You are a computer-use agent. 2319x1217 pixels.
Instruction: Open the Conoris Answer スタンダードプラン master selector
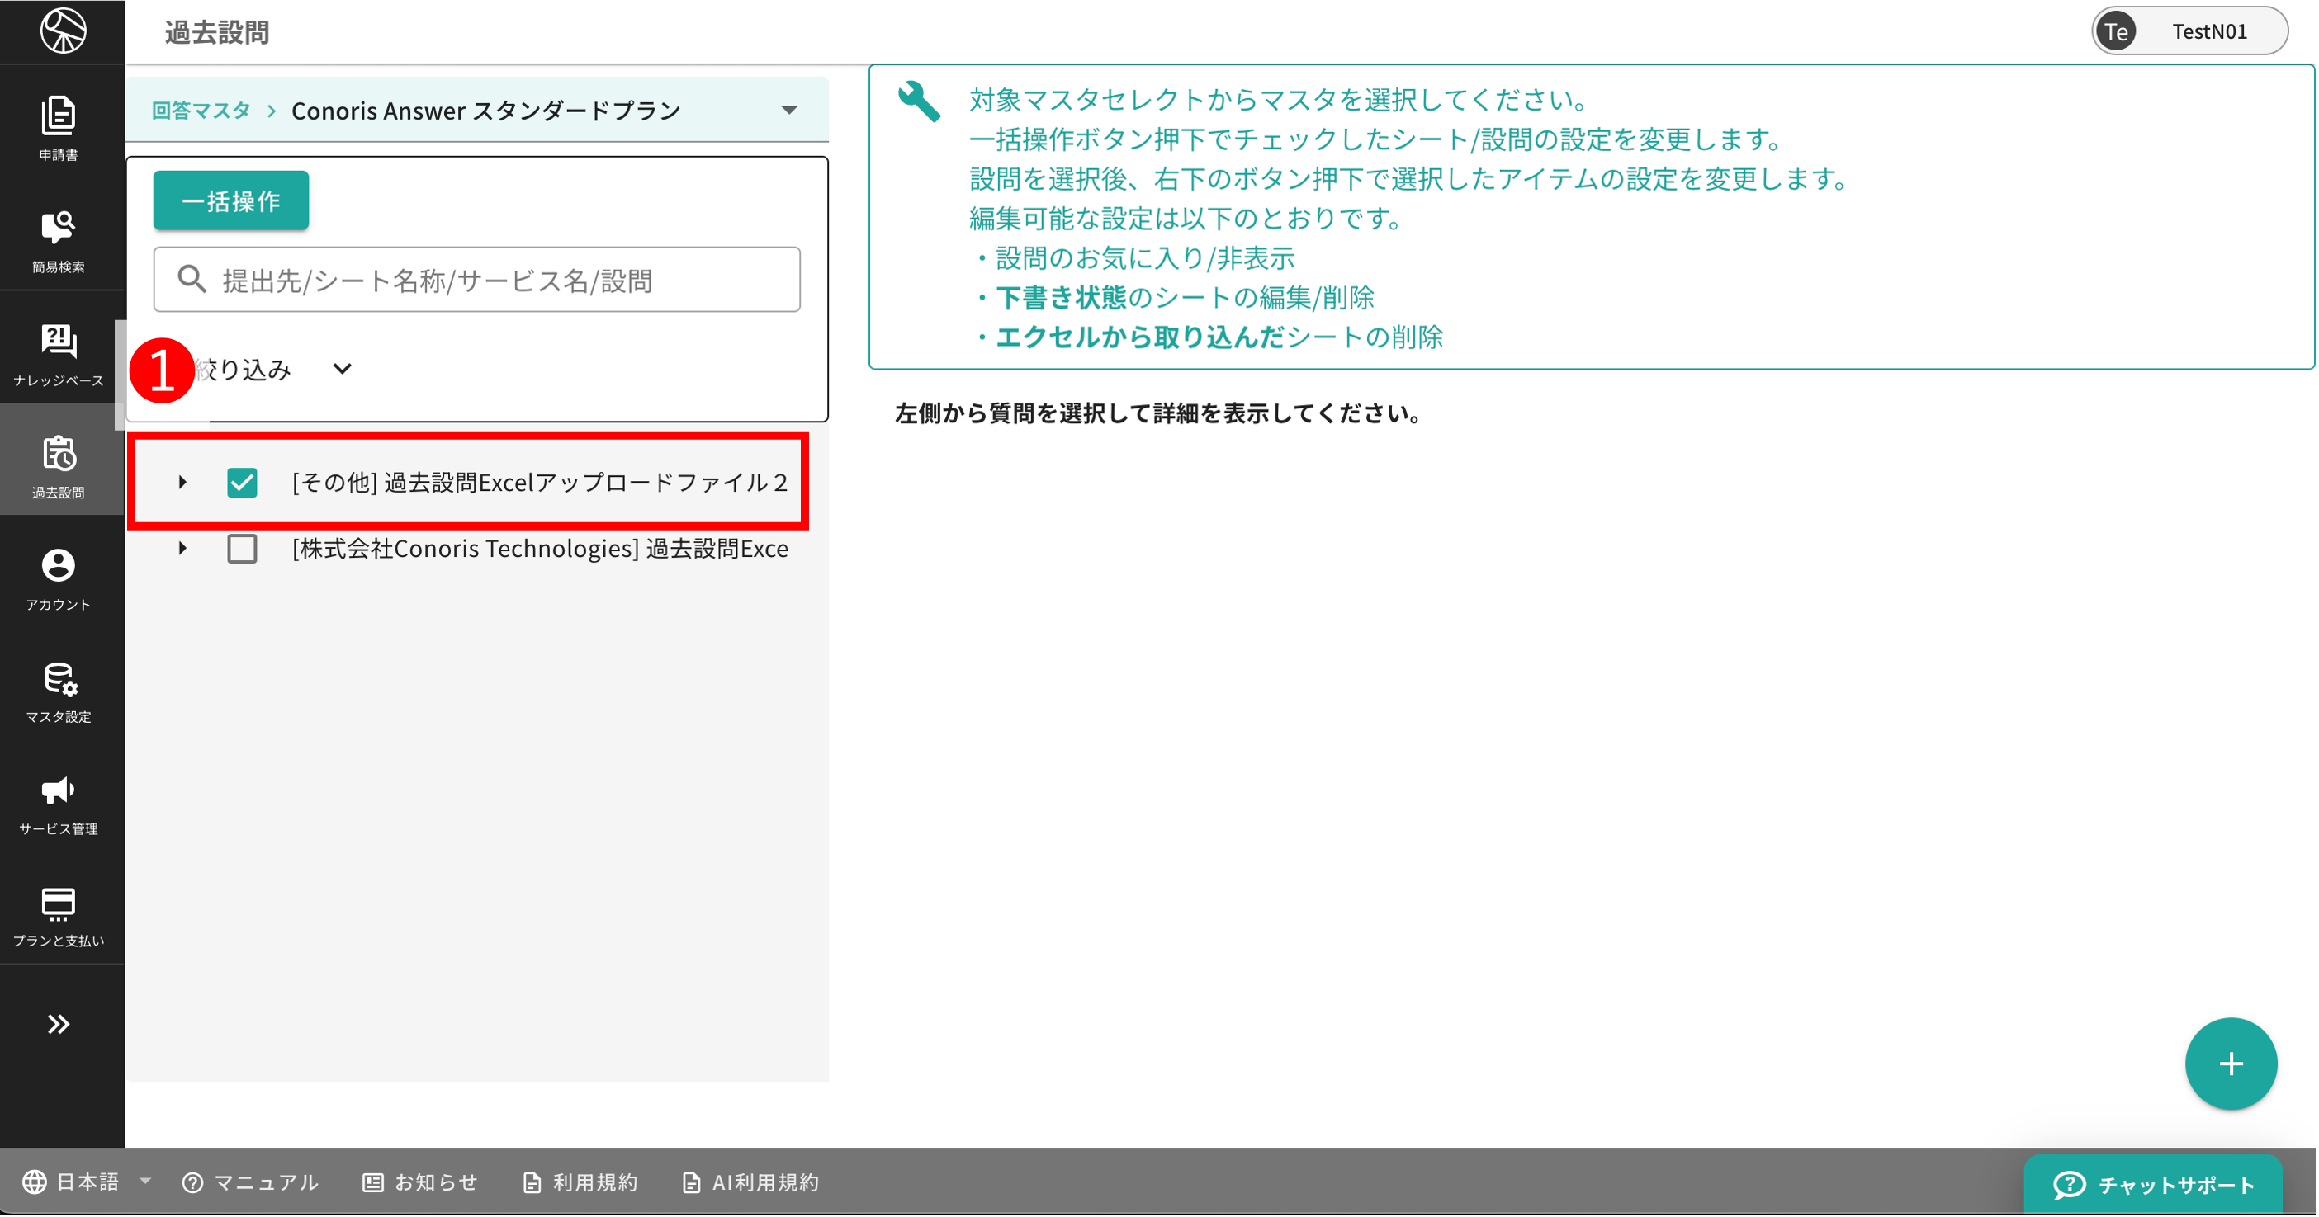coord(788,109)
